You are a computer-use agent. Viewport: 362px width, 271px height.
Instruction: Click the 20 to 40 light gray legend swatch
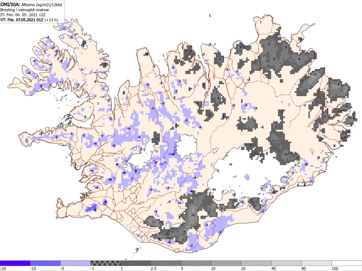click(256, 263)
